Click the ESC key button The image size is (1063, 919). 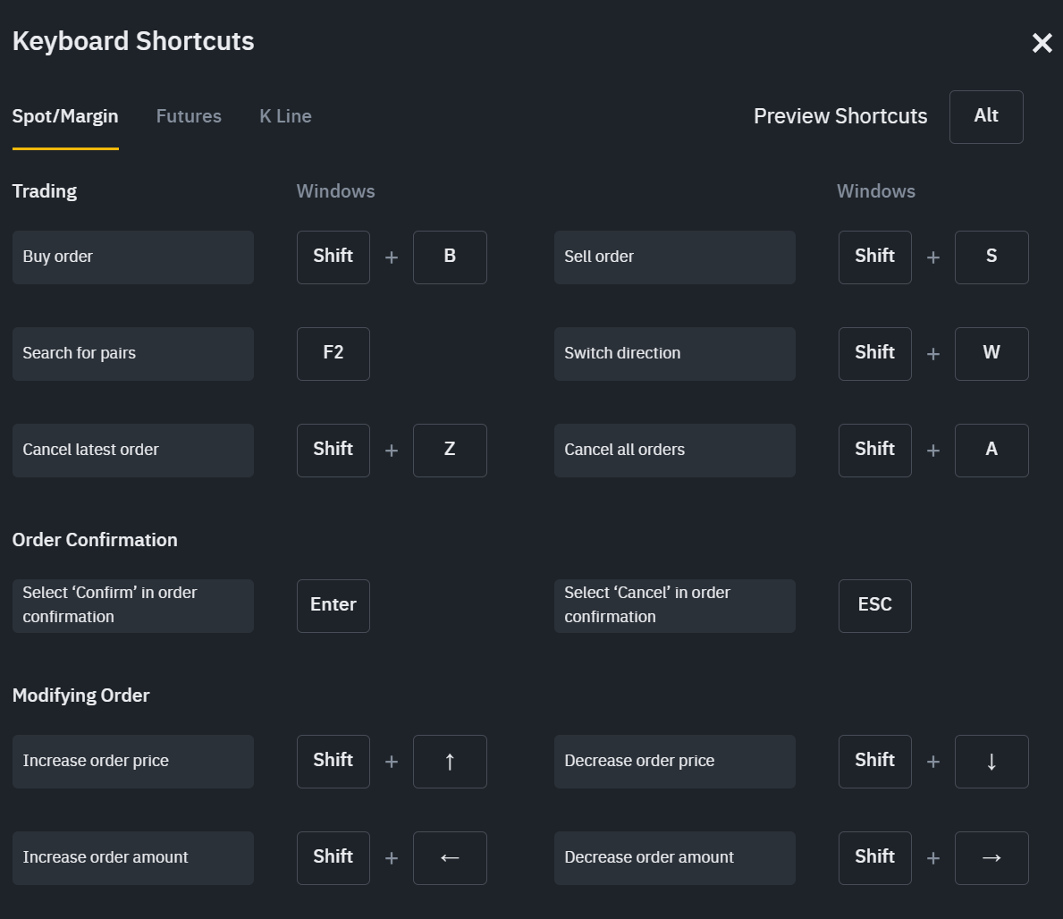click(x=875, y=606)
